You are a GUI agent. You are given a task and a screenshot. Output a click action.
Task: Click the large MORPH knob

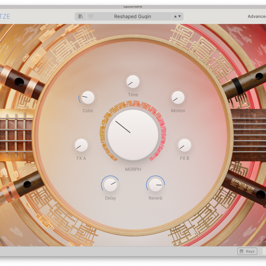click(x=133, y=135)
